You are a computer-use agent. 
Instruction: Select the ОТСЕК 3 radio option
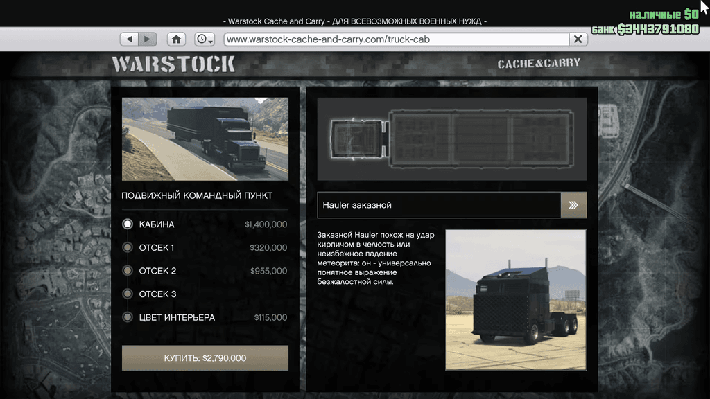point(128,294)
